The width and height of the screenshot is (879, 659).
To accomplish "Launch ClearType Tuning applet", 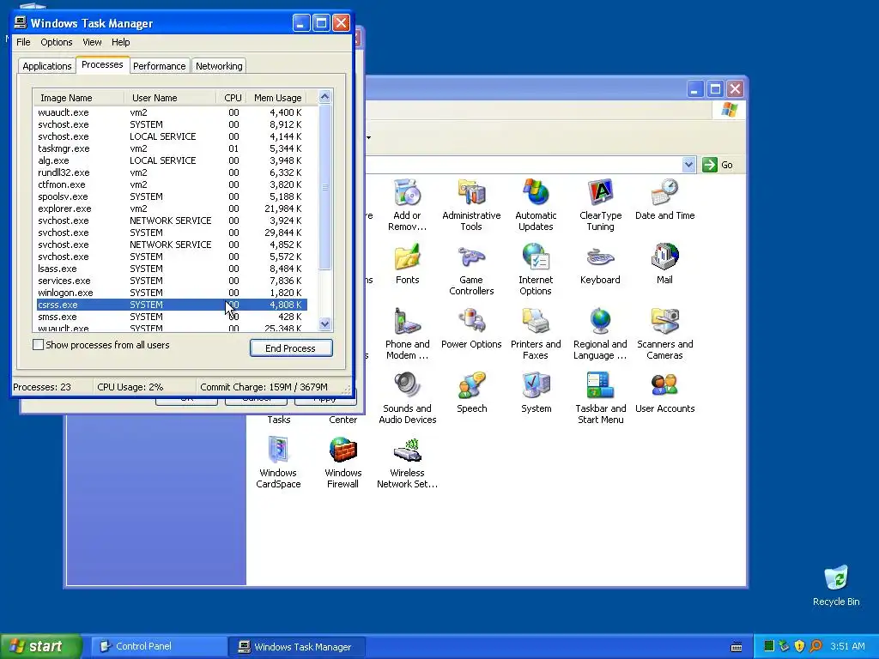I will (600, 204).
